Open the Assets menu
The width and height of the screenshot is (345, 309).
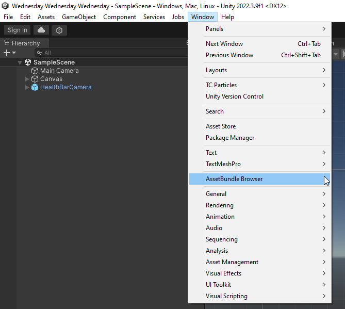46,17
